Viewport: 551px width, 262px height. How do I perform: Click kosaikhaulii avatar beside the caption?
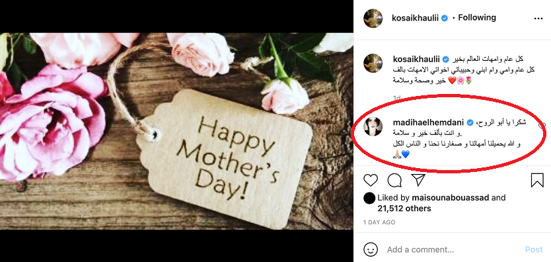coord(373,64)
